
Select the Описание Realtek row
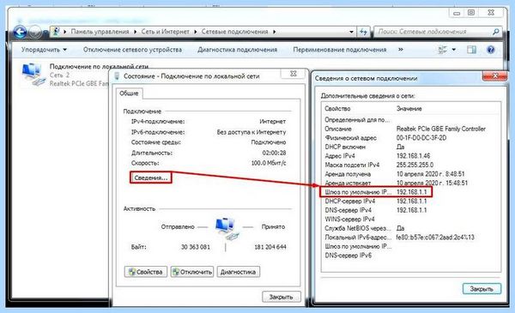coord(410,129)
